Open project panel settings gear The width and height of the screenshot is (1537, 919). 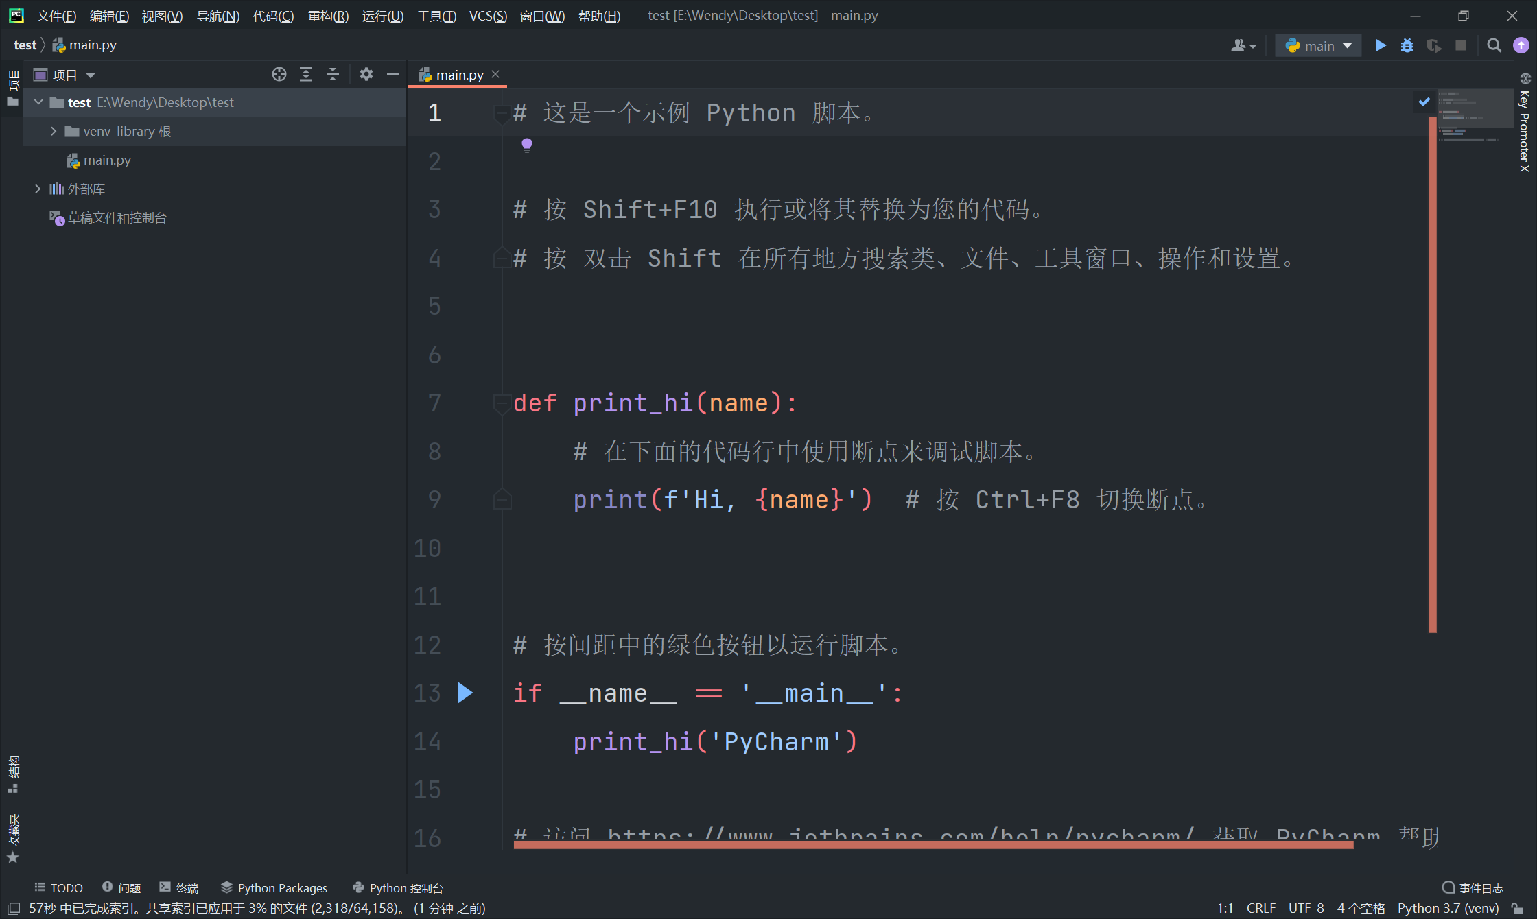[366, 75]
